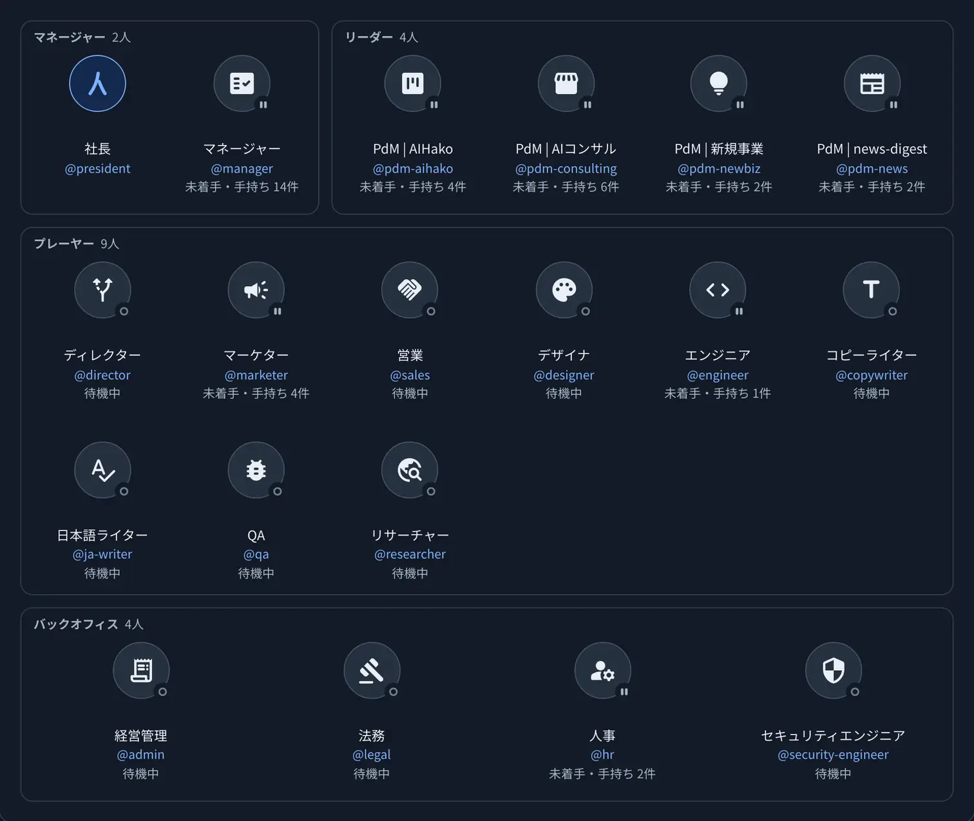Click the 法務 gavel avatar icon

pyautogui.click(x=372, y=670)
